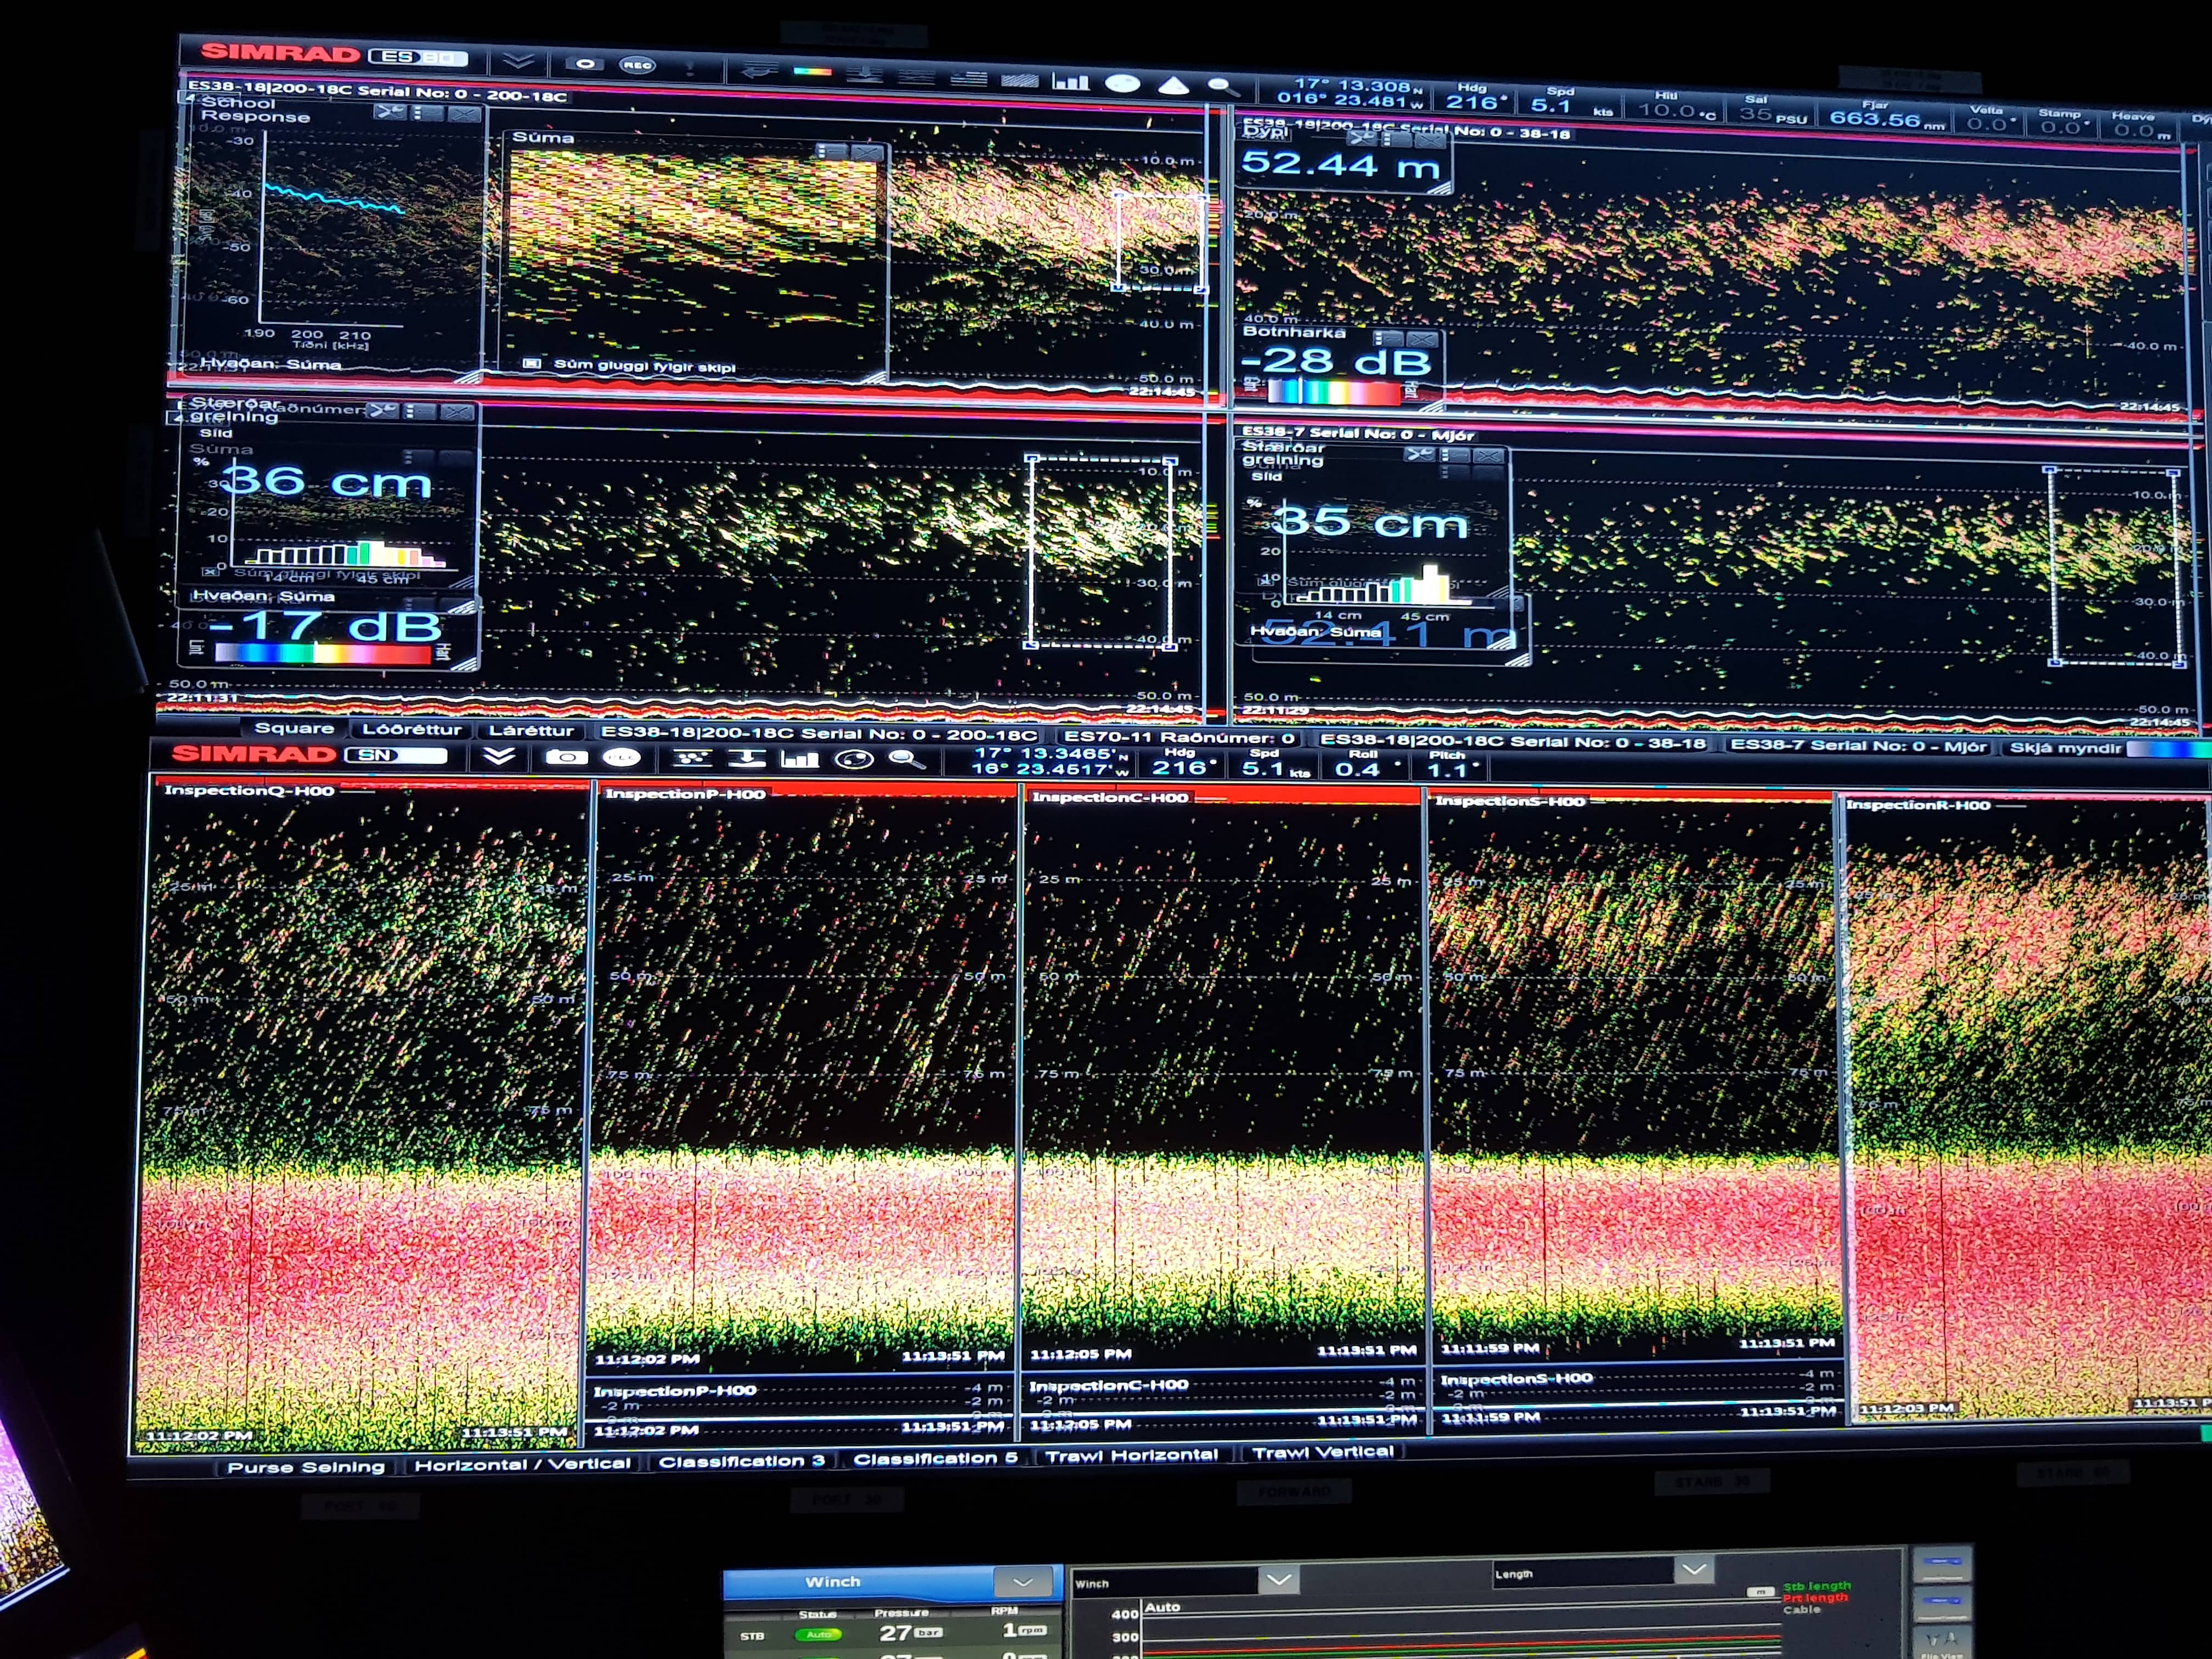Image resolution: width=2212 pixels, height=1659 pixels.
Task: Select the Purse Seining mode tab
Action: pyautogui.click(x=306, y=1467)
